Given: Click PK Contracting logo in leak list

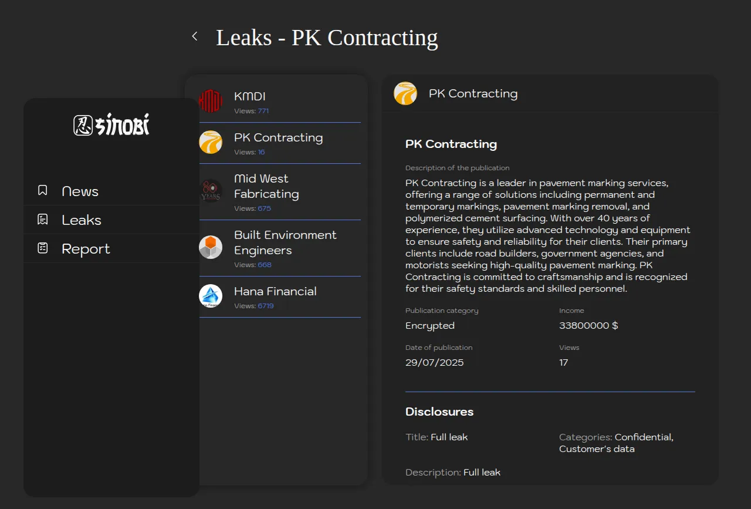Looking at the screenshot, I should coord(211,142).
